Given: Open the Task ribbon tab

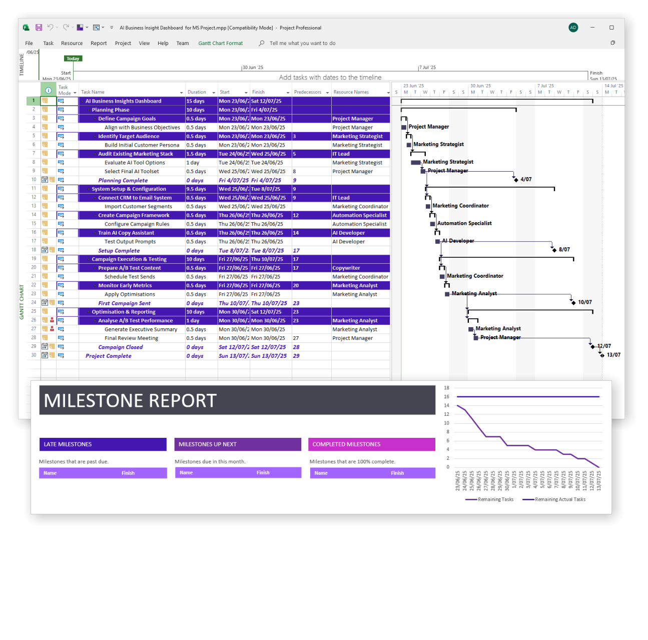Looking at the screenshot, I should (x=48, y=43).
